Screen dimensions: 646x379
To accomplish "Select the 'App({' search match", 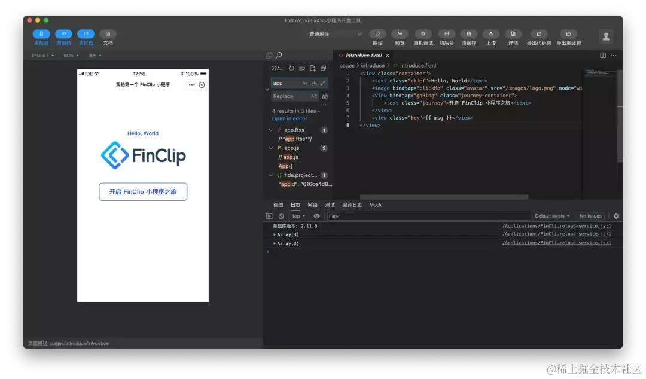I will click(285, 166).
